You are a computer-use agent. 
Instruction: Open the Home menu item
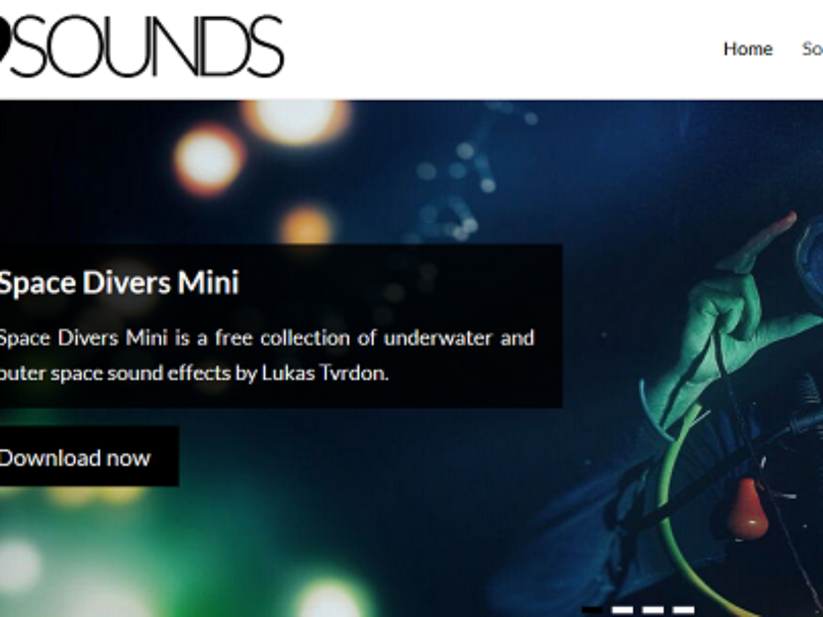click(x=748, y=49)
